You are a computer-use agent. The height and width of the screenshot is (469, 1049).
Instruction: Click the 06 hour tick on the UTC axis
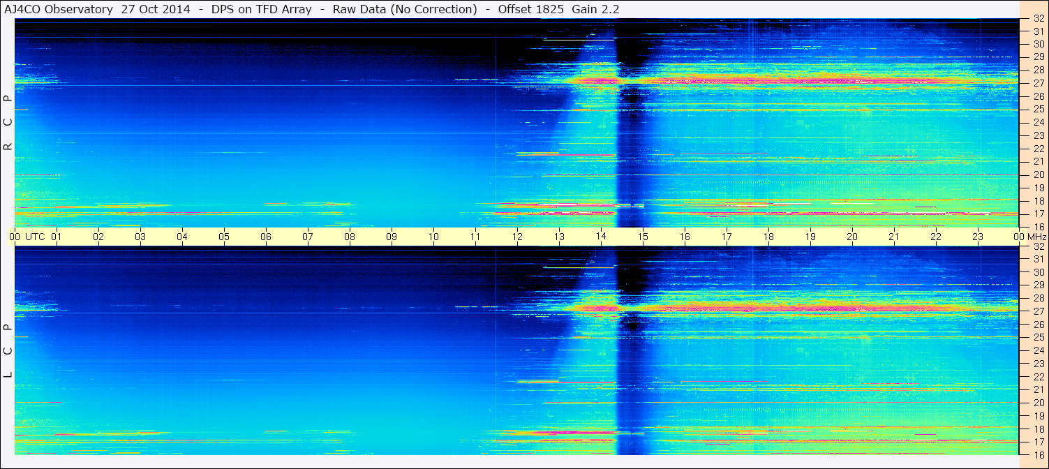pos(266,237)
